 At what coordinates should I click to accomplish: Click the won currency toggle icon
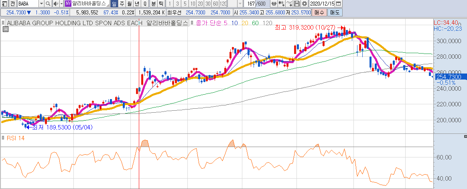click(x=274, y=4)
